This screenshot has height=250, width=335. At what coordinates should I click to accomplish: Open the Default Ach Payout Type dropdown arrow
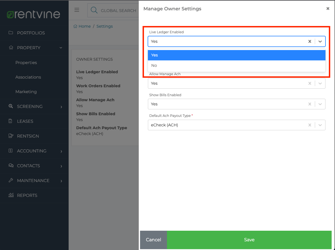(320, 125)
